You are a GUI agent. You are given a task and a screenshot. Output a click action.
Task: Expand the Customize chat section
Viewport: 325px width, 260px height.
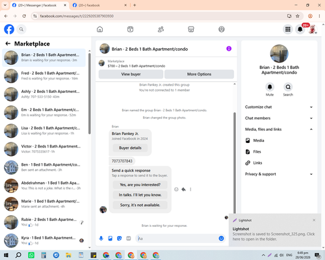pyautogui.click(x=279, y=107)
